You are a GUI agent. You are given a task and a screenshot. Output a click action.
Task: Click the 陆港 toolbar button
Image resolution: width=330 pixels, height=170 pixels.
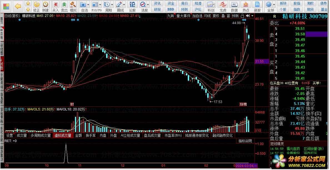[198, 3]
